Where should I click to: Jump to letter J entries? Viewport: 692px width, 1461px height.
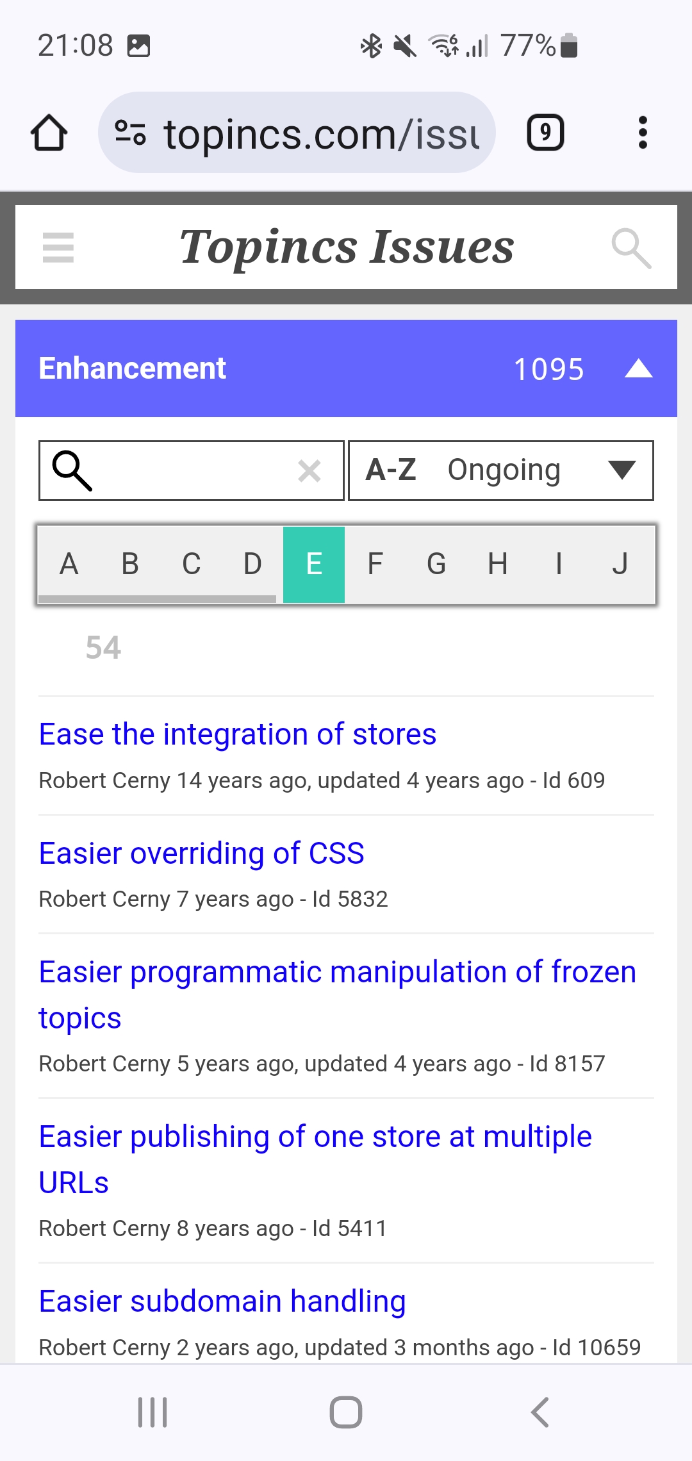(x=620, y=564)
